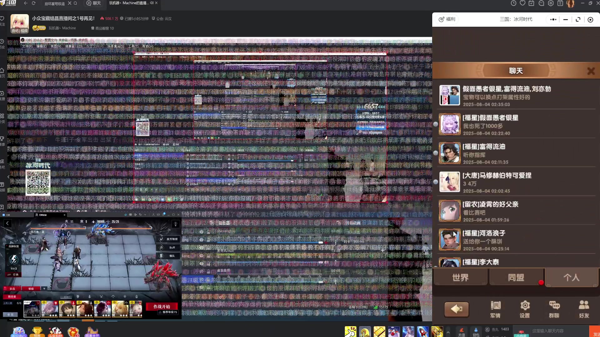Click the gift box icon with the red badge 3
Image resolution: width=600 pixels, height=337 pixels.
pyautogui.click(x=73, y=332)
